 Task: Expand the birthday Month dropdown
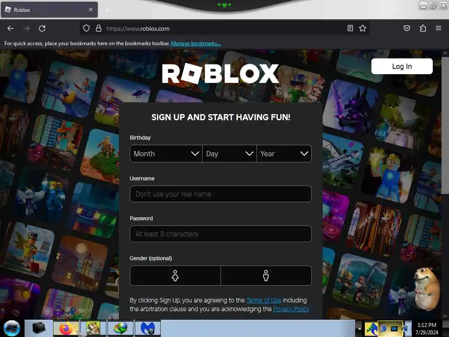click(166, 154)
